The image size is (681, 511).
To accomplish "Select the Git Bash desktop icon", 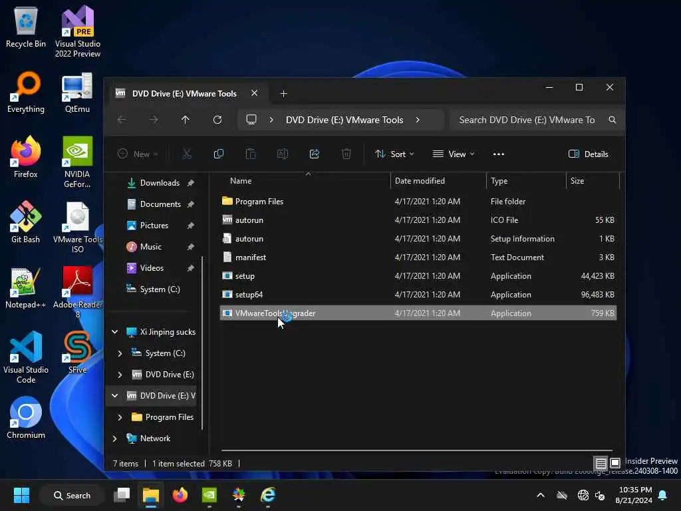I will (x=26, y=222).
